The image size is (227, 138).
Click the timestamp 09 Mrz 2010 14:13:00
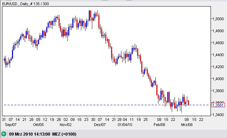coord(30,134)
